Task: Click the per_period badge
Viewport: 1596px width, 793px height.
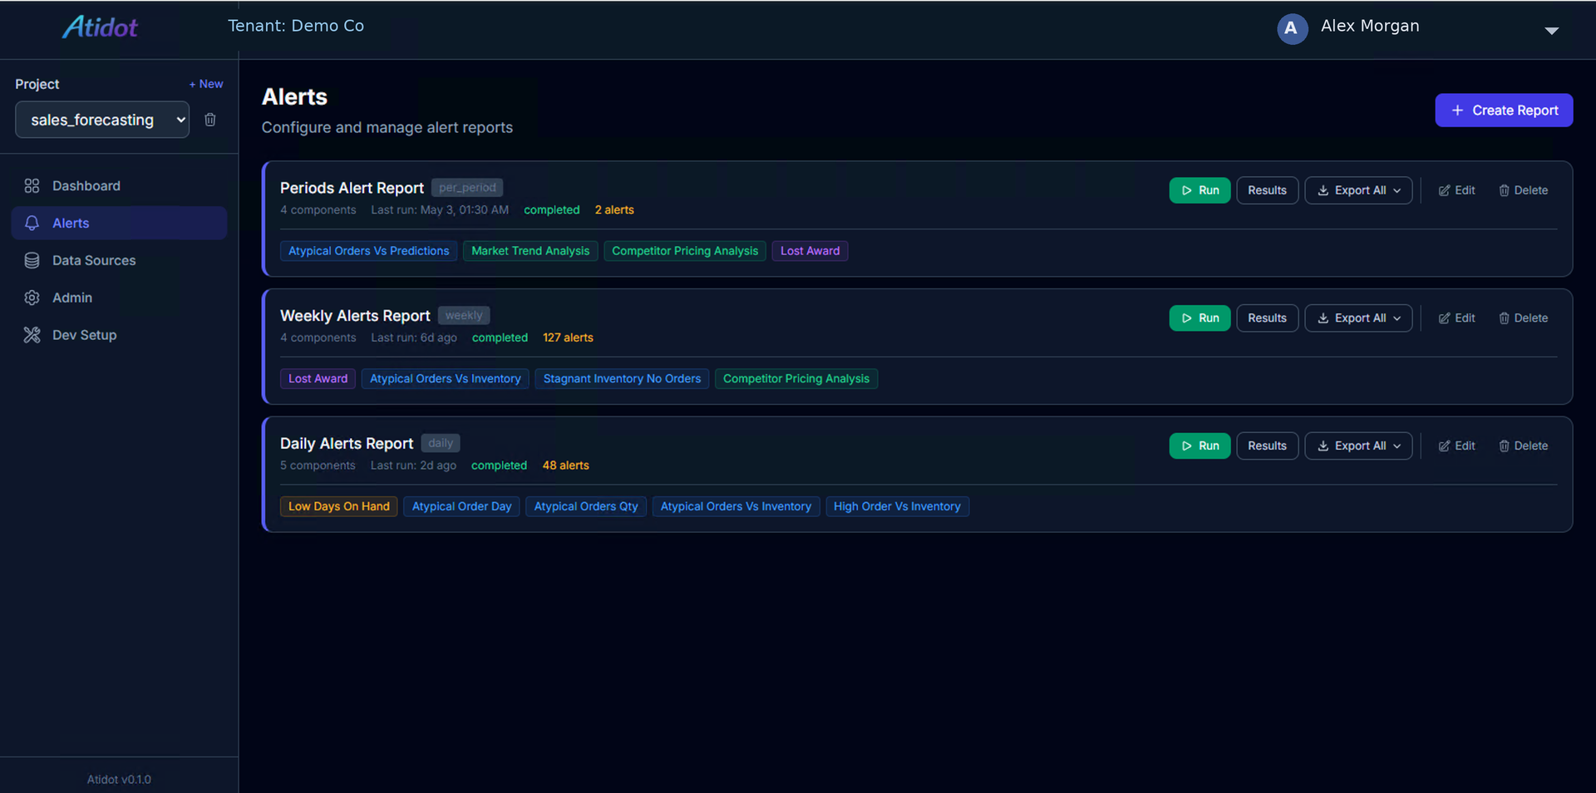Action: 467,188
